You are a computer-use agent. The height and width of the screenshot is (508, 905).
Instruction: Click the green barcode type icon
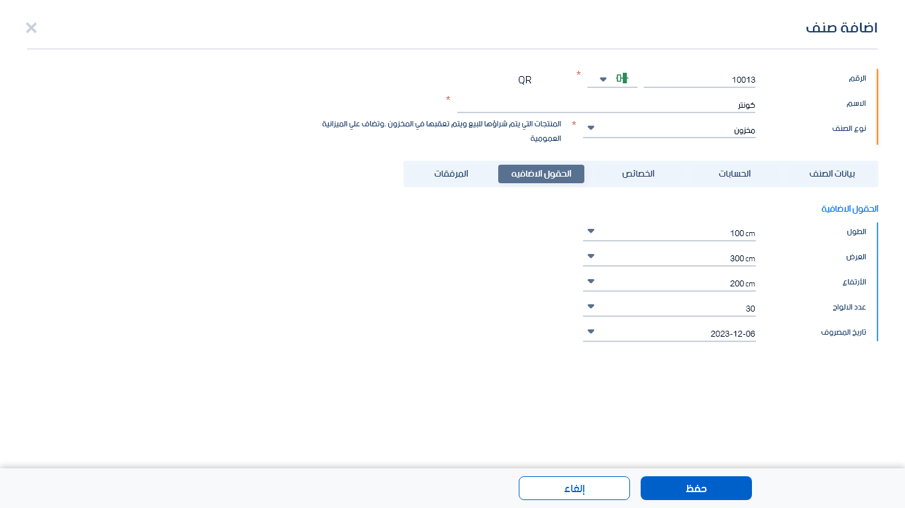(x=621, y=79)
